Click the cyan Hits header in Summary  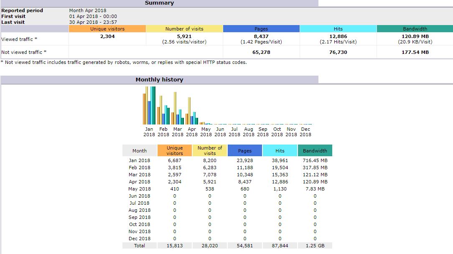[x=338, y=28]
